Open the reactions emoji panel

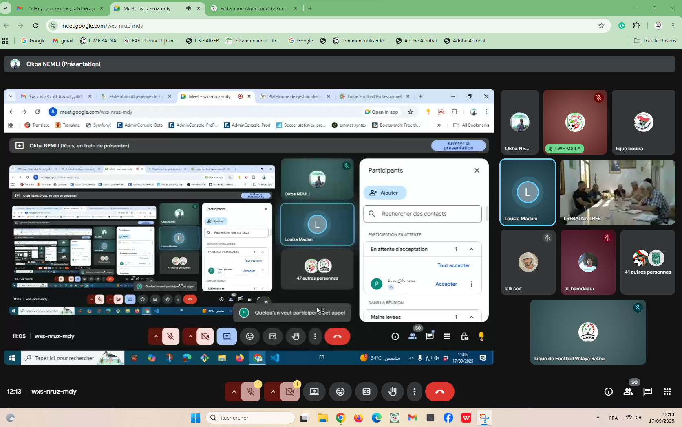click(340, 392)
